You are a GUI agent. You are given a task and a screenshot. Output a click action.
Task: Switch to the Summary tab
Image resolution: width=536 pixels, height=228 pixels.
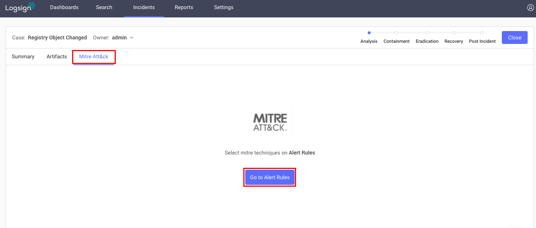23,56
